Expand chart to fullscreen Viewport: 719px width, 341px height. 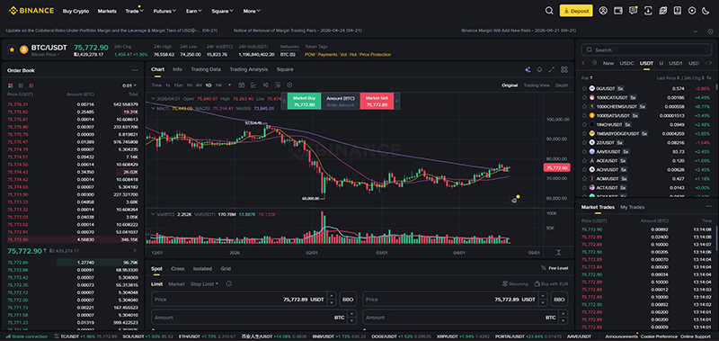552,70
